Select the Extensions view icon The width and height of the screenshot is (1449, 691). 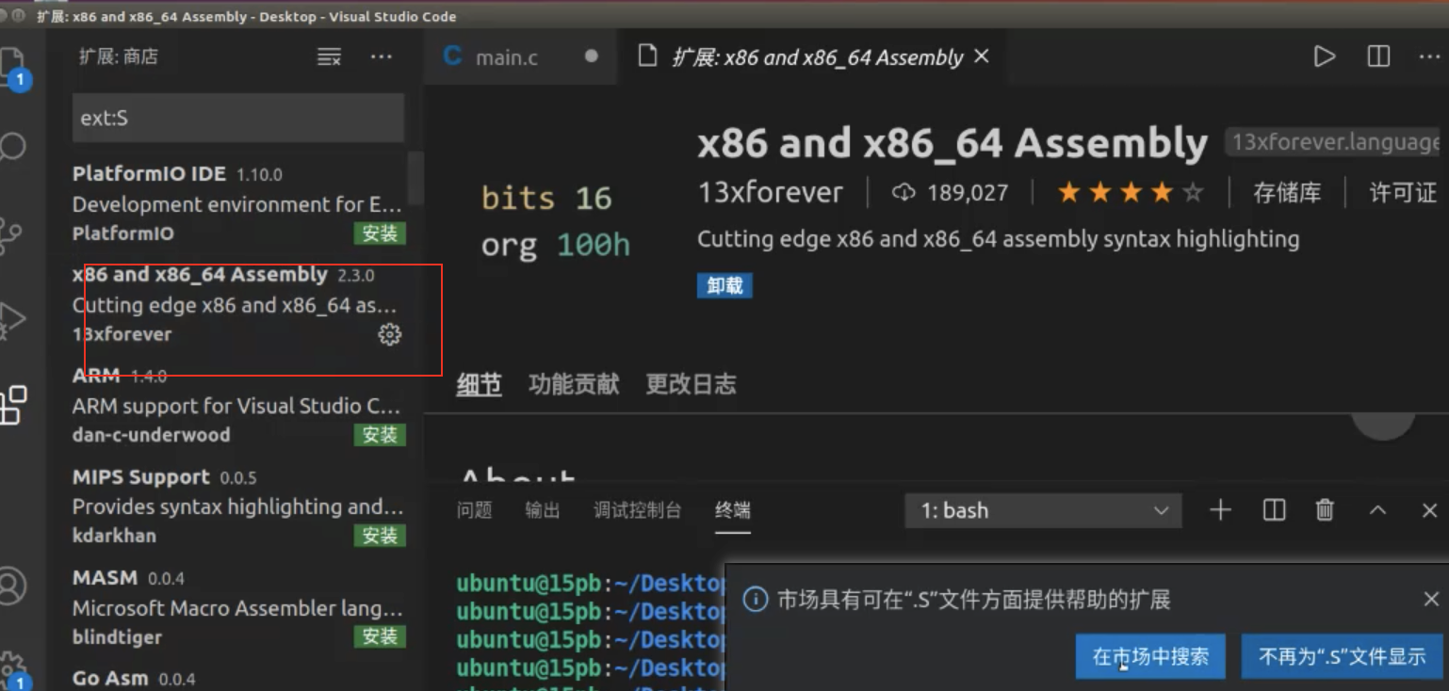coord(13,405)
